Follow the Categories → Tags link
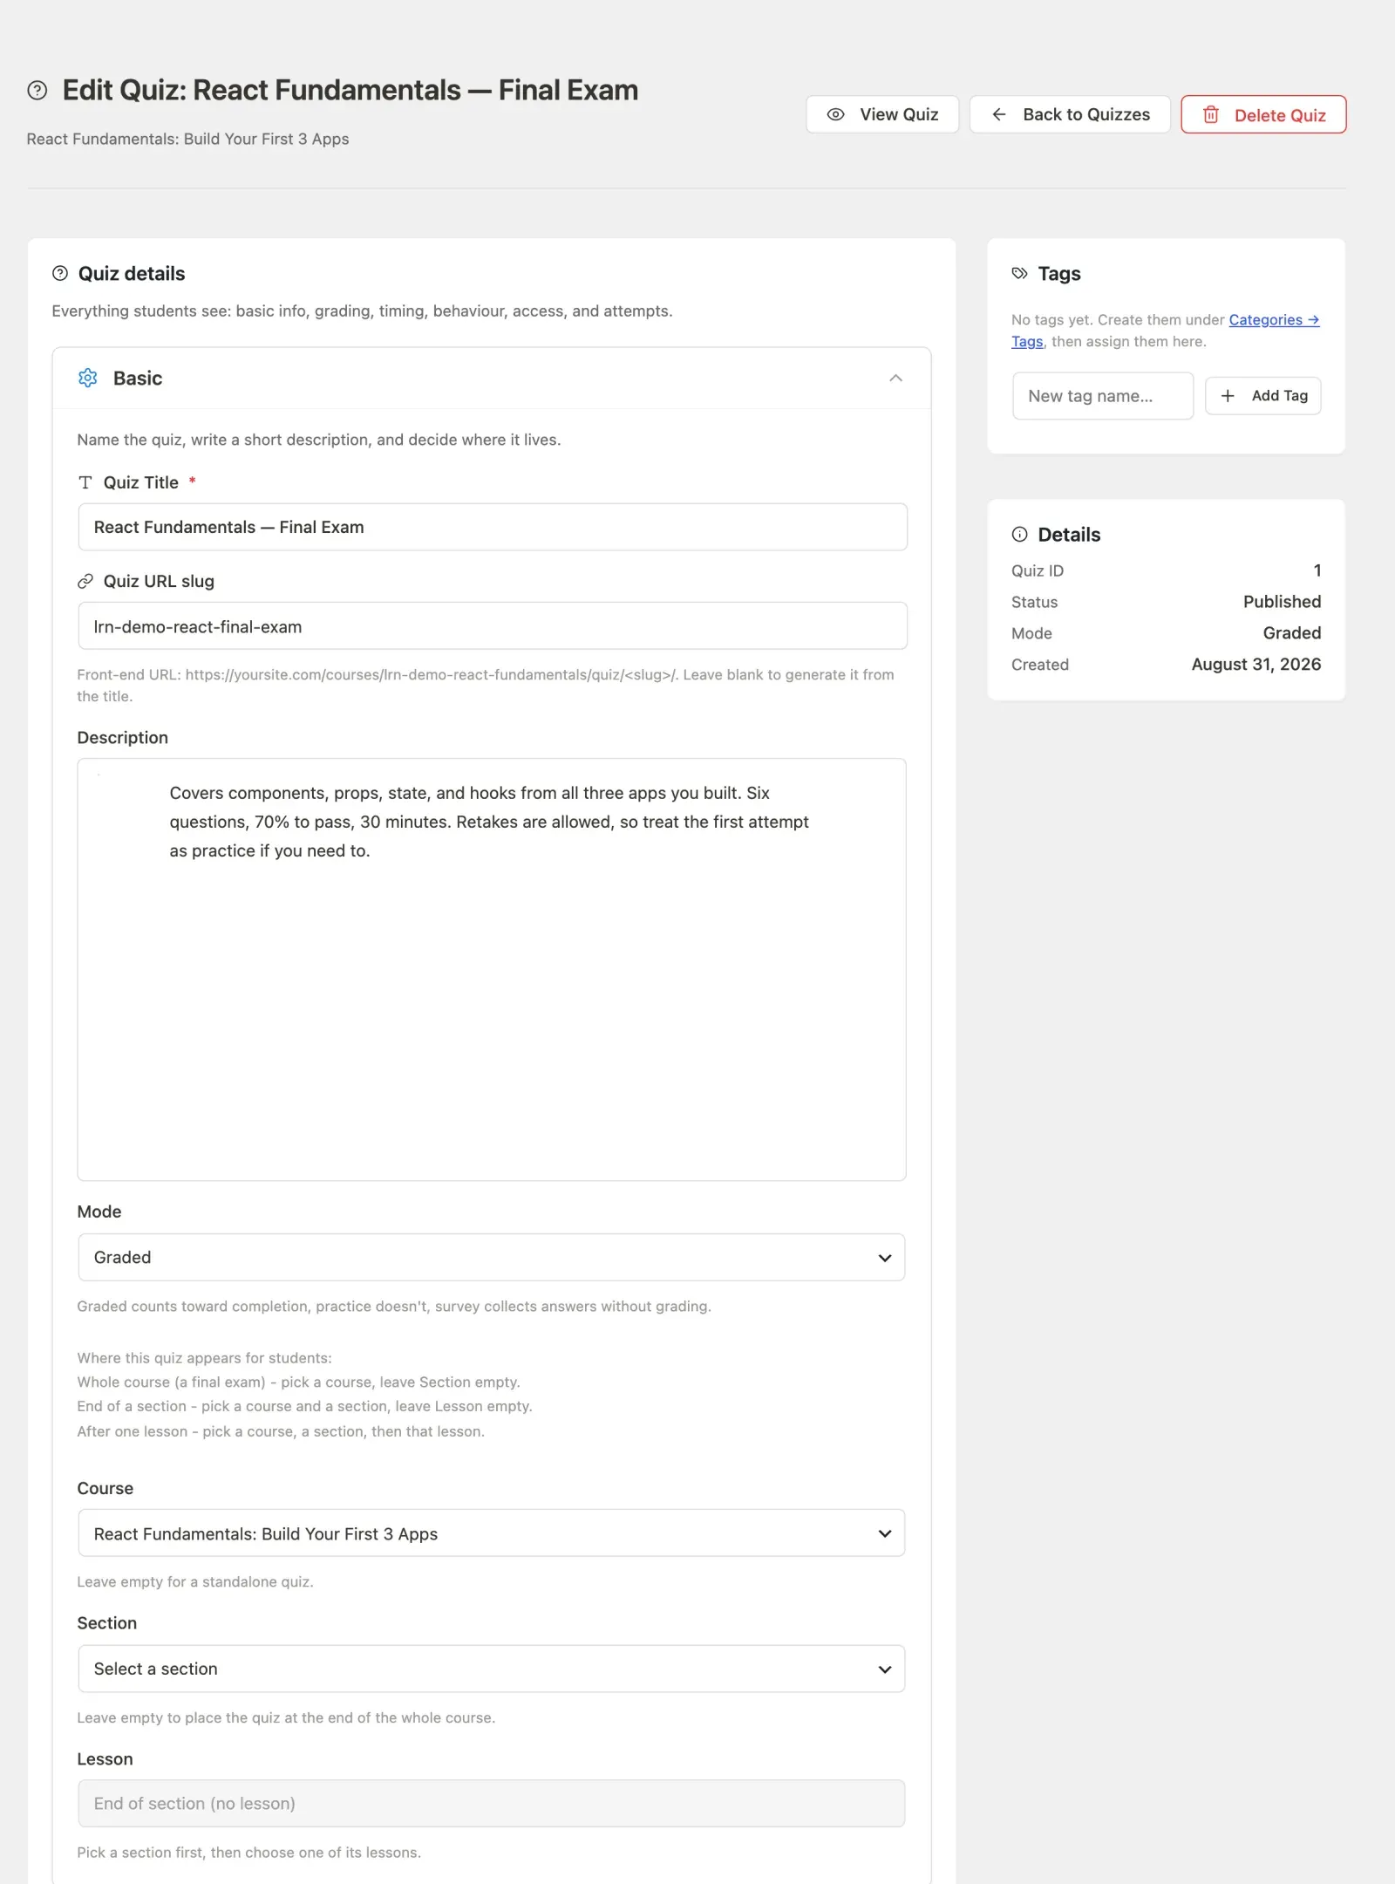The image size is (1395, 1884). (1273, 320)
